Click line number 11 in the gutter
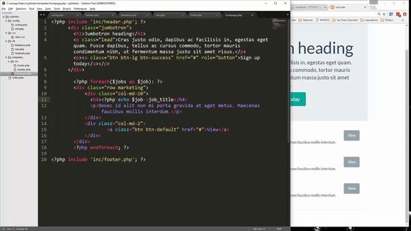The height and width of the screenshot is (231, 411). 44,99
